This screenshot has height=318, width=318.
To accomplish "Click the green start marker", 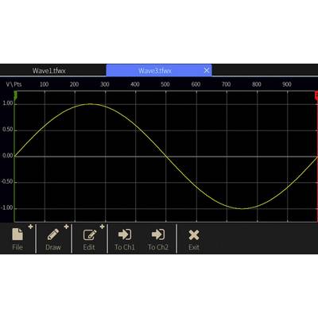I will (x=15, y=96).
